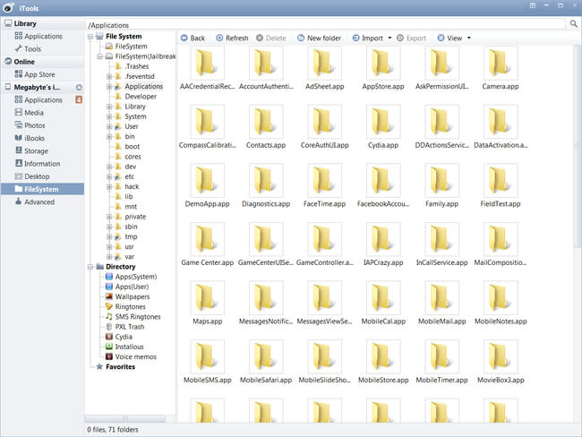This screenshot has width=582, height=437.
Task: Open the Desktop sidebar item
Action: (x=32, y=176)
